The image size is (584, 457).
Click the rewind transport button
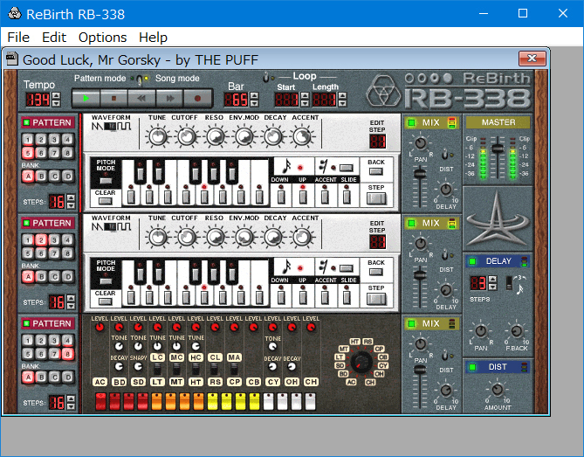142,99
